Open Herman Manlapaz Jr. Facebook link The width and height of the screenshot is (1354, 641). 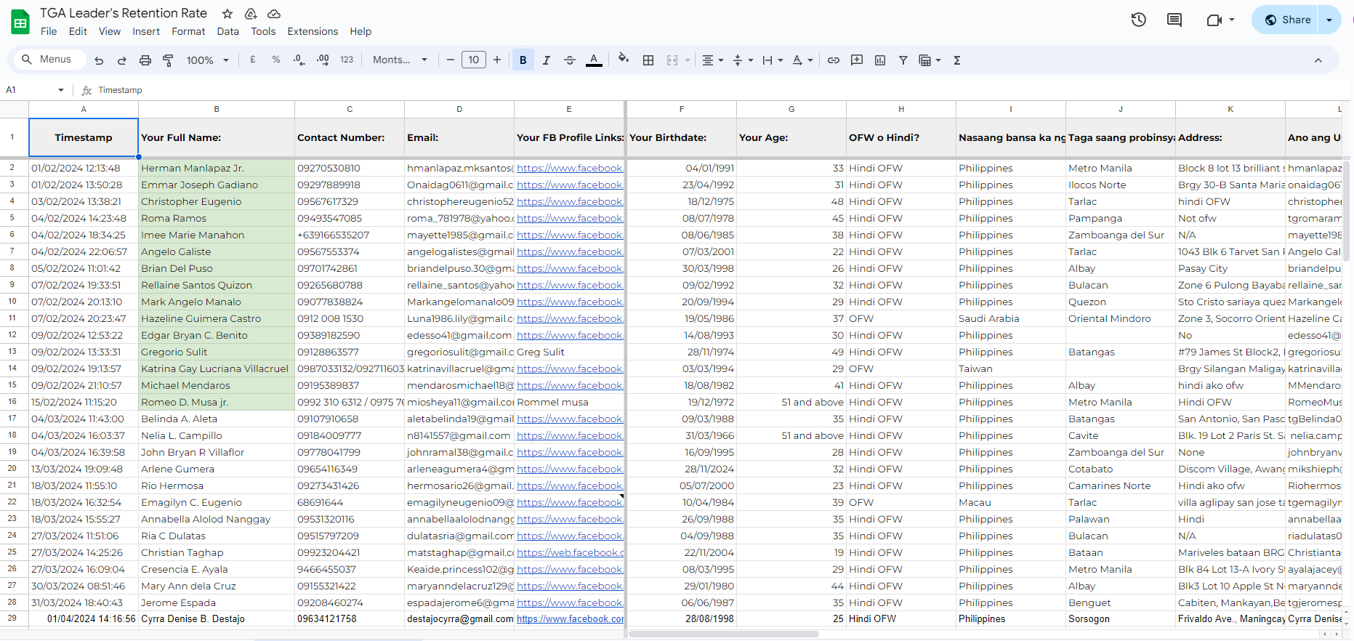coord(569,168)
